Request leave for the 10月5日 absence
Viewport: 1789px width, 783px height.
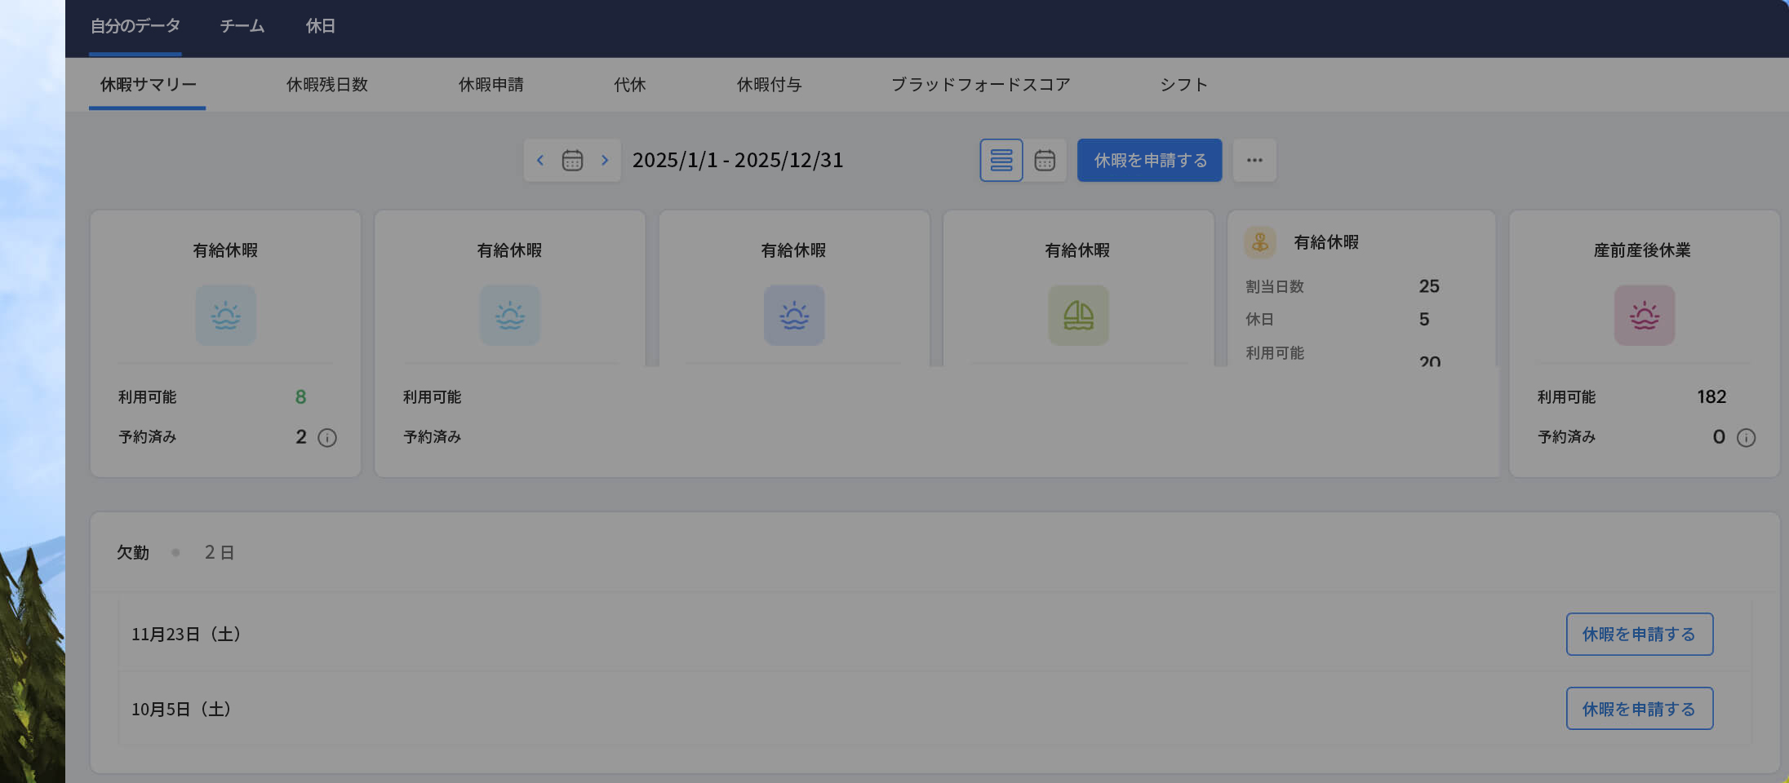click(1639, 708)
